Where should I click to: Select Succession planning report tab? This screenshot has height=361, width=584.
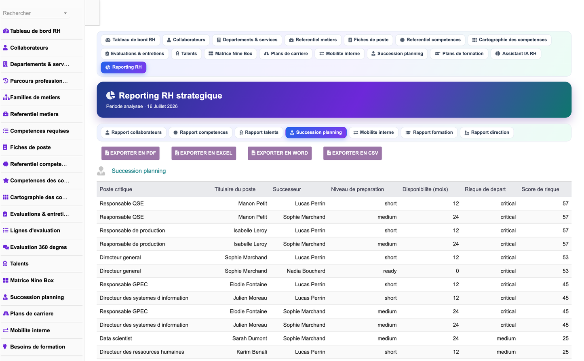[x=316, y=132]
